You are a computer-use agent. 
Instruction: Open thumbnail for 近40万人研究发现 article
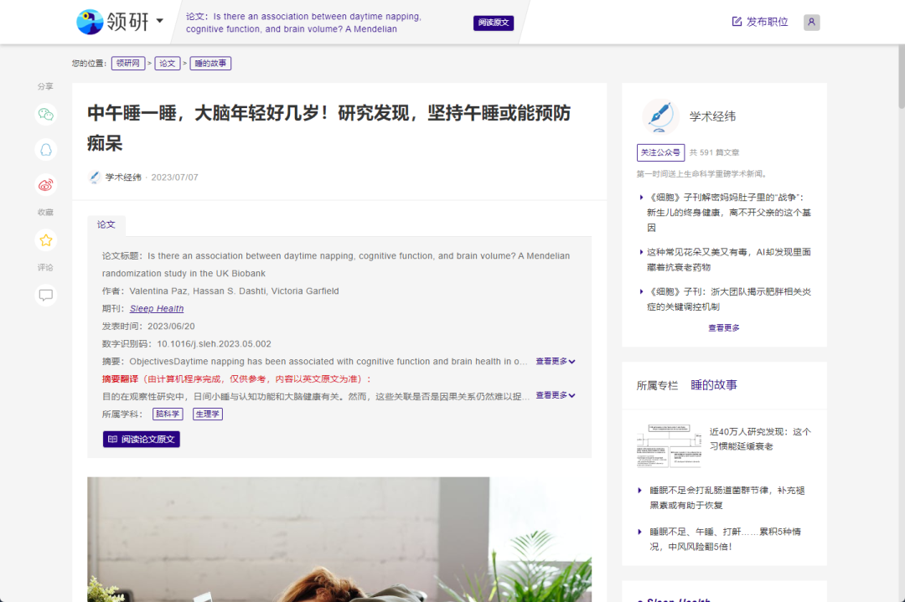(x=669, y=445)
